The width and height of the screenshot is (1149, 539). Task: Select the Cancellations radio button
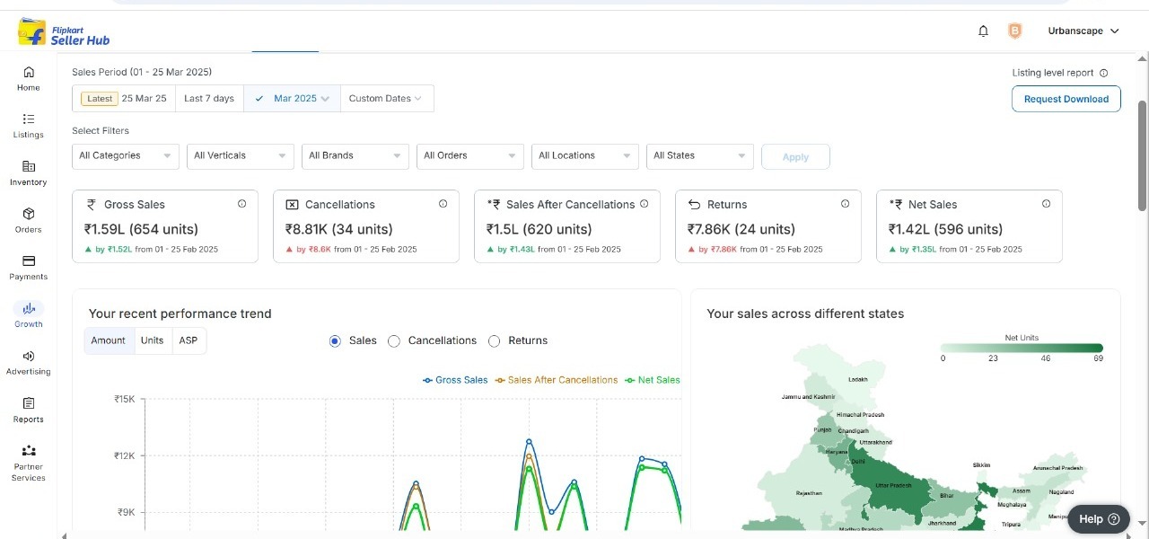point(394,341)
